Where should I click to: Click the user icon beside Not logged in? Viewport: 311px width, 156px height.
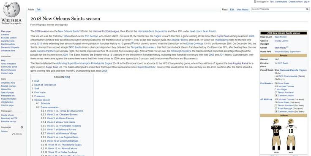[255, 1]
